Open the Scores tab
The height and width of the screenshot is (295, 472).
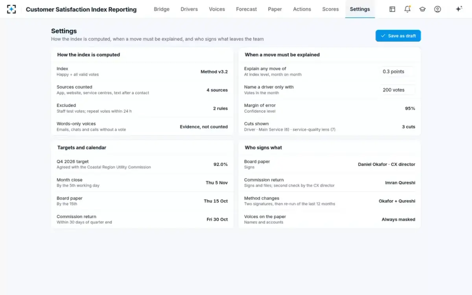tap(330, 9)
